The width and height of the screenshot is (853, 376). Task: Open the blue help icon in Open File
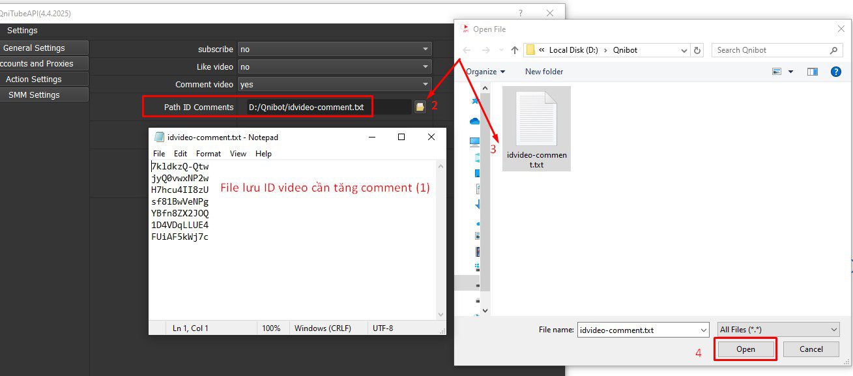pos(836,72)
